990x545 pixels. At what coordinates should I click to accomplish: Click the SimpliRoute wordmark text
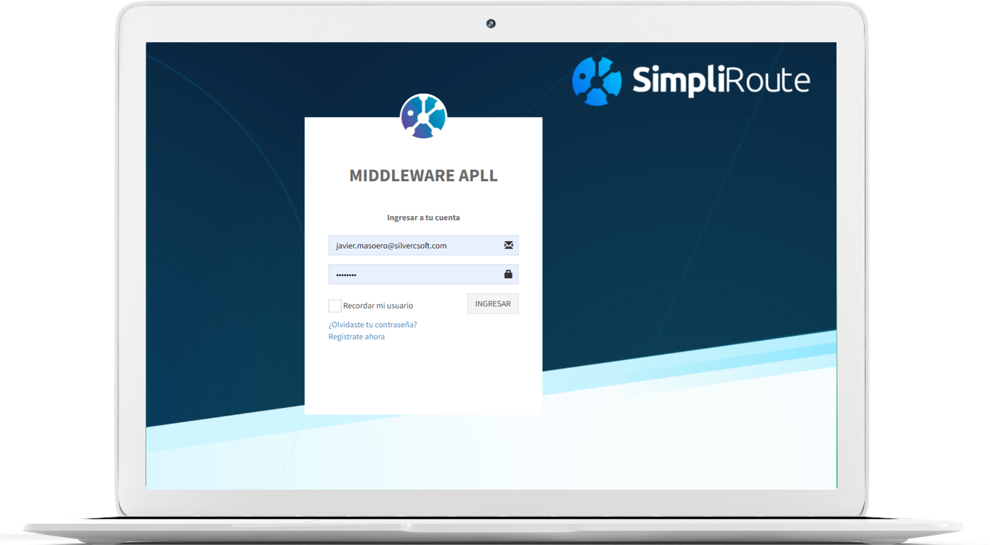coord(721,81)
